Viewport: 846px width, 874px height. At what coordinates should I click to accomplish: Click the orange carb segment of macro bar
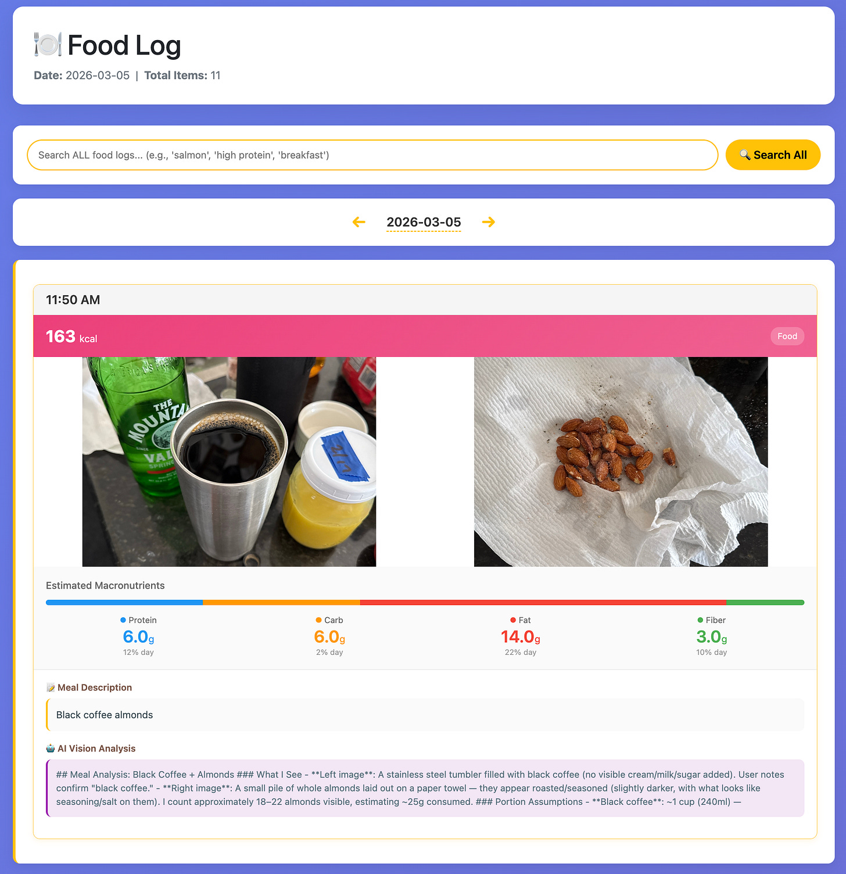click(x=281, y=603)
